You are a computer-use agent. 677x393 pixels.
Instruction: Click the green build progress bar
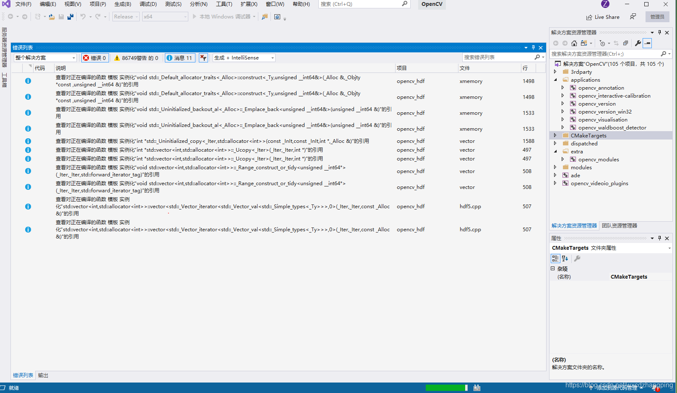pyautogui.click(x=446, y=388)
